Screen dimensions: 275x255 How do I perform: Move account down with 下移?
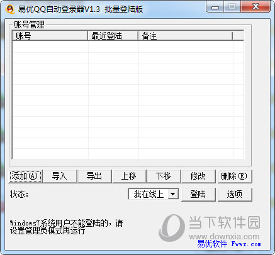pos(164,176)
